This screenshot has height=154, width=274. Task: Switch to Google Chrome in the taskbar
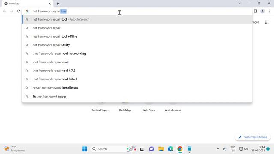pos(180,149)
